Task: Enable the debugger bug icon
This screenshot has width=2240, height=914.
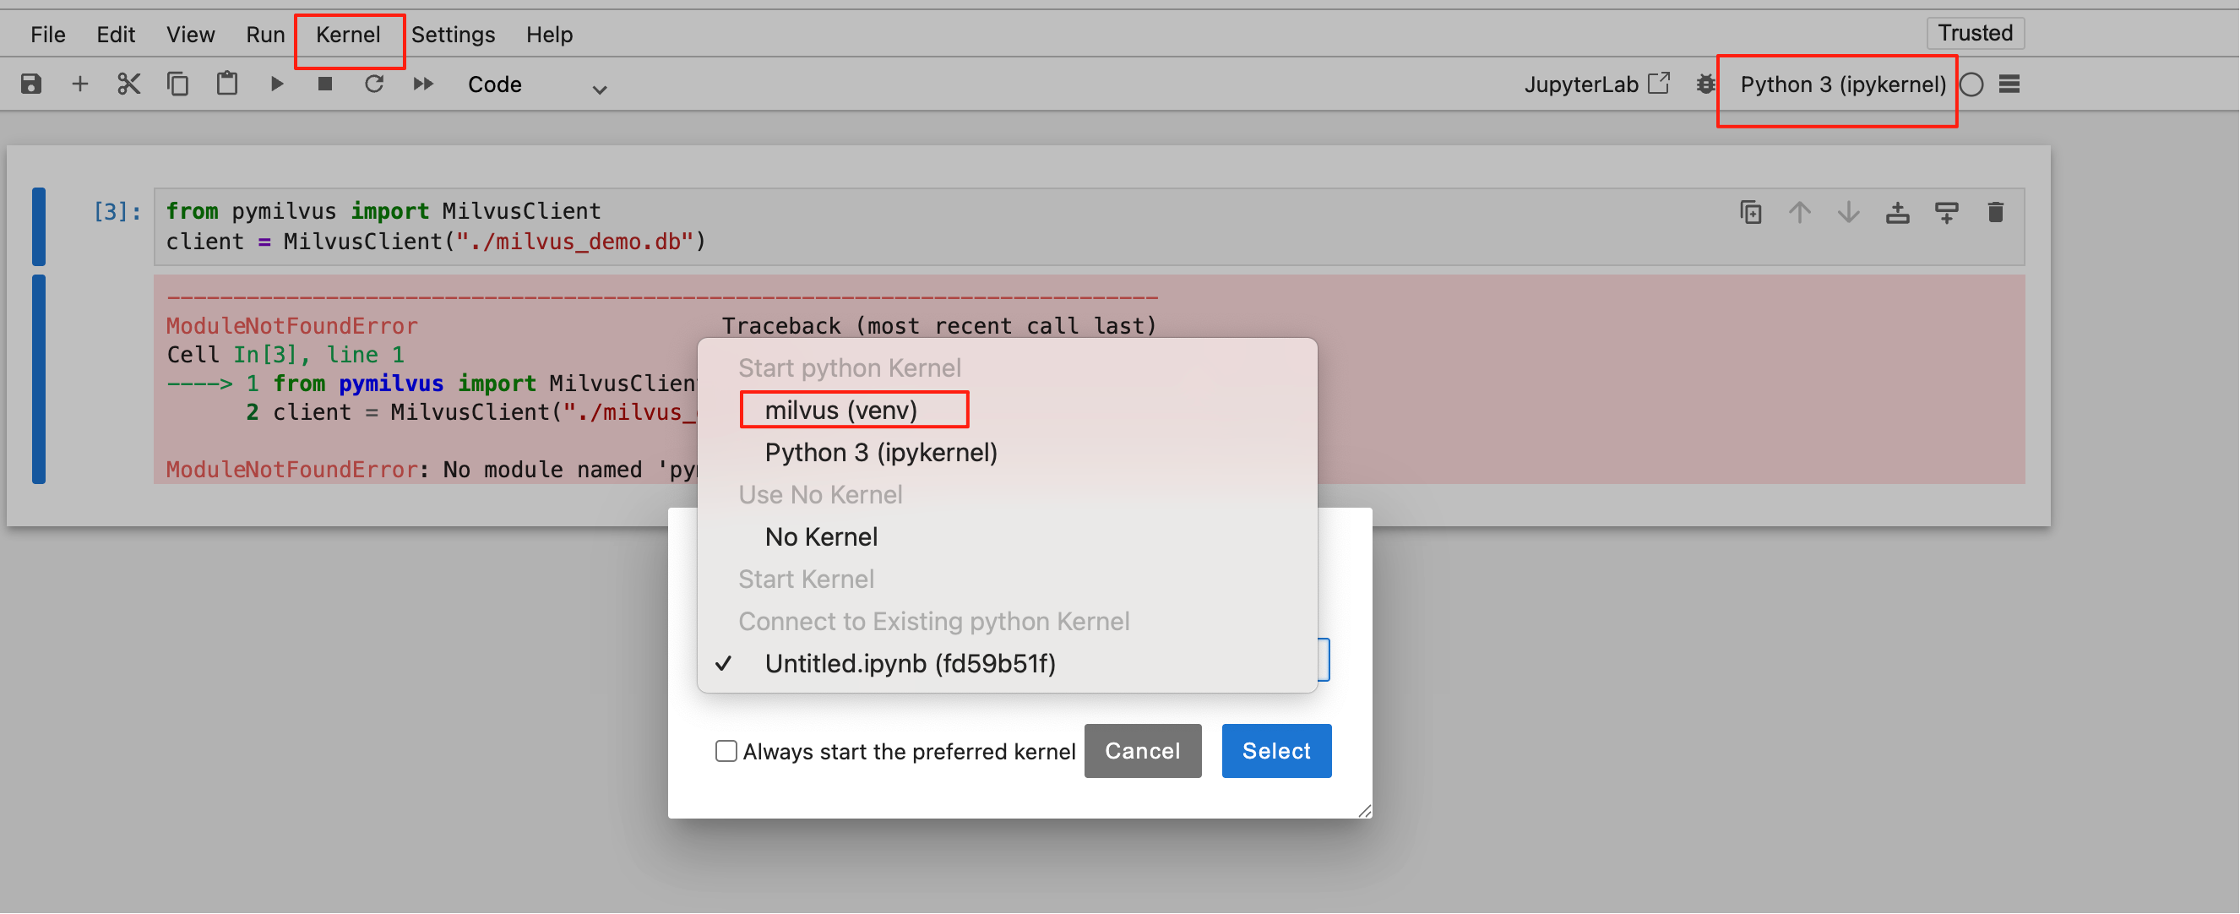Action: point(1705,84)
